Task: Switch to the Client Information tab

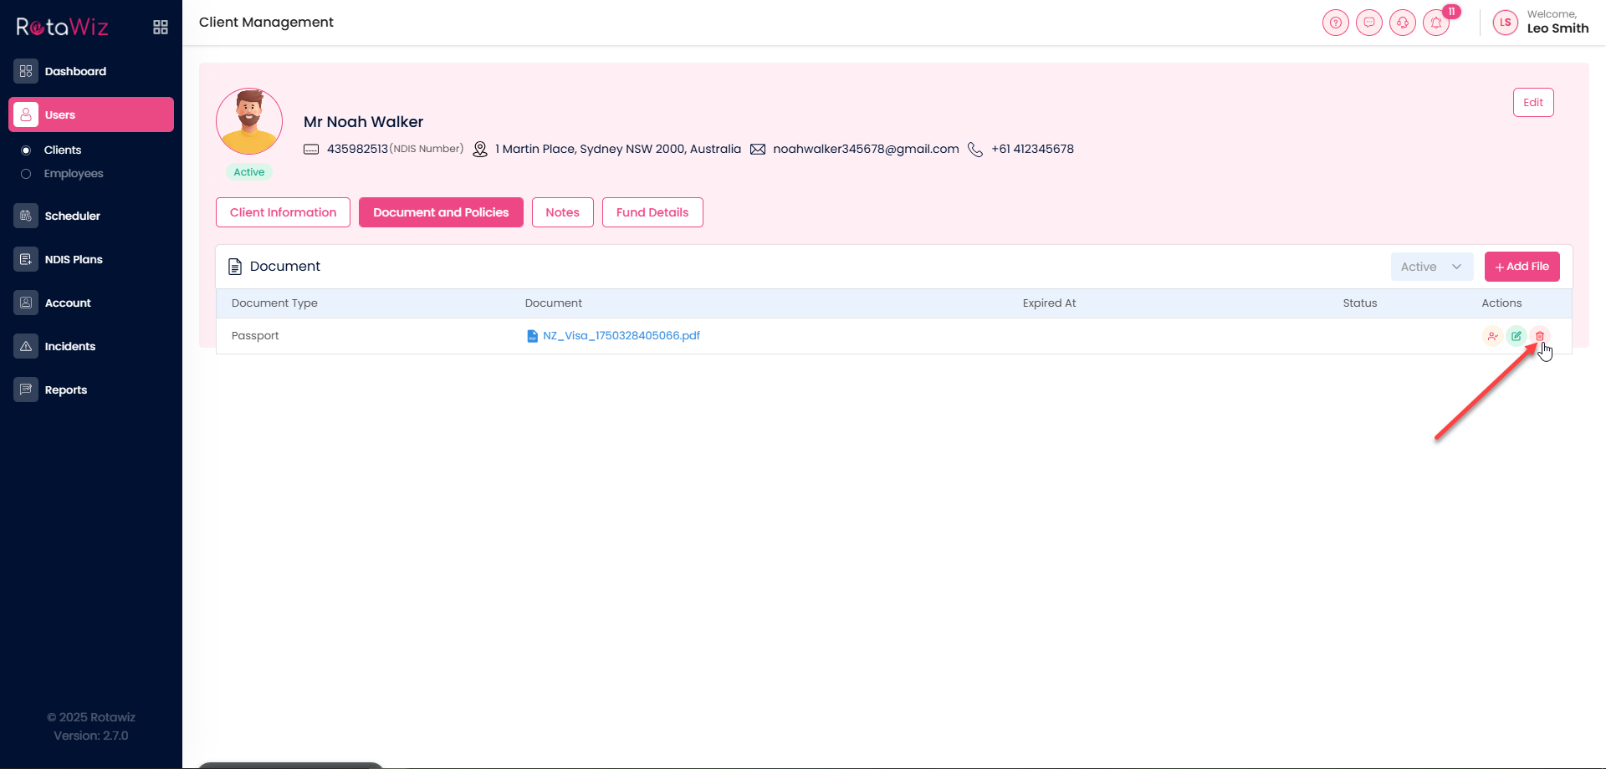Action: (x=283, y=212)
